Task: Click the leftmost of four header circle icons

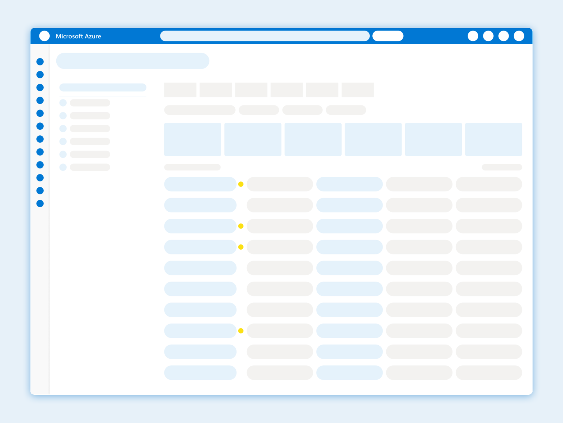Action: [x=473, y=36]
